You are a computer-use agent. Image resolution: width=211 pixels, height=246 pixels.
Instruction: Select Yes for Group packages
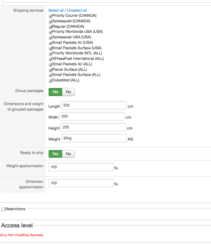(55, 92)
